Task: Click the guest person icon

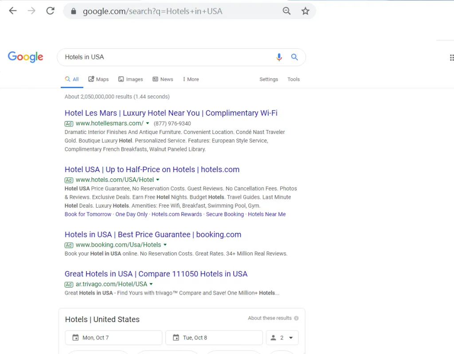Action: point(273,338)
